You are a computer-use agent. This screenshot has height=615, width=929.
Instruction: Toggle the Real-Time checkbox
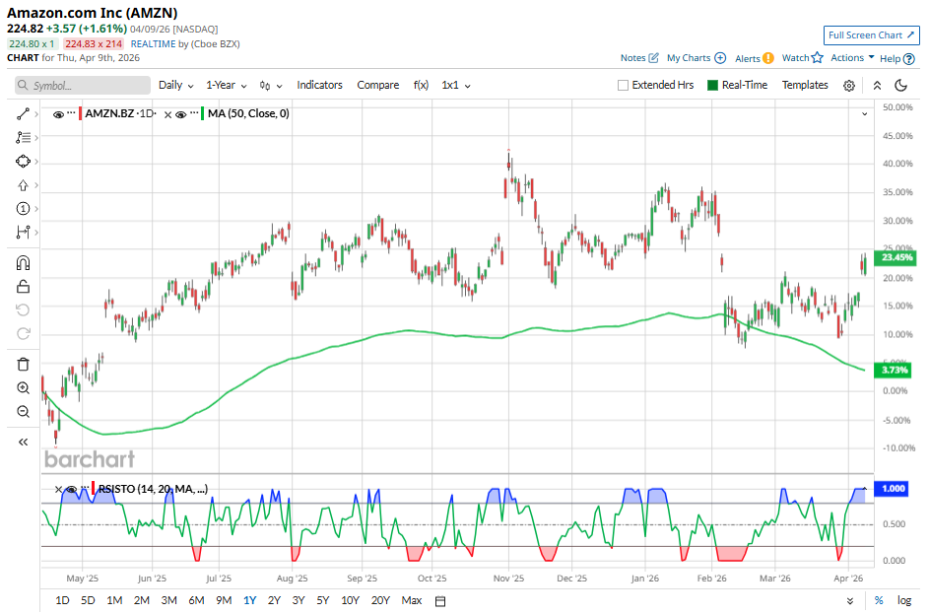point(713,86)
